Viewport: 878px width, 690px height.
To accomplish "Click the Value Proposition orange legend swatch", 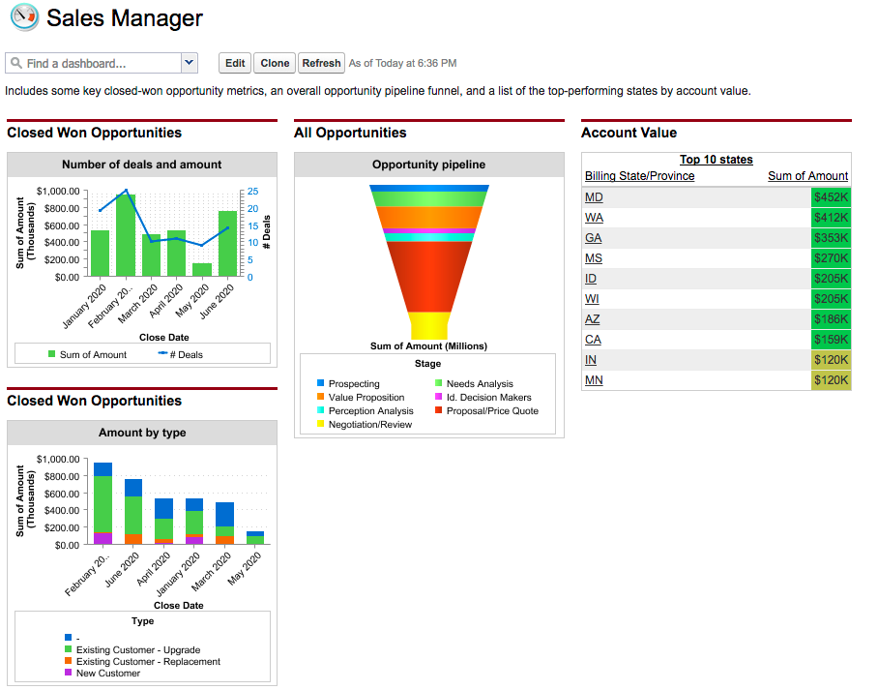I will tap(320, 396).
